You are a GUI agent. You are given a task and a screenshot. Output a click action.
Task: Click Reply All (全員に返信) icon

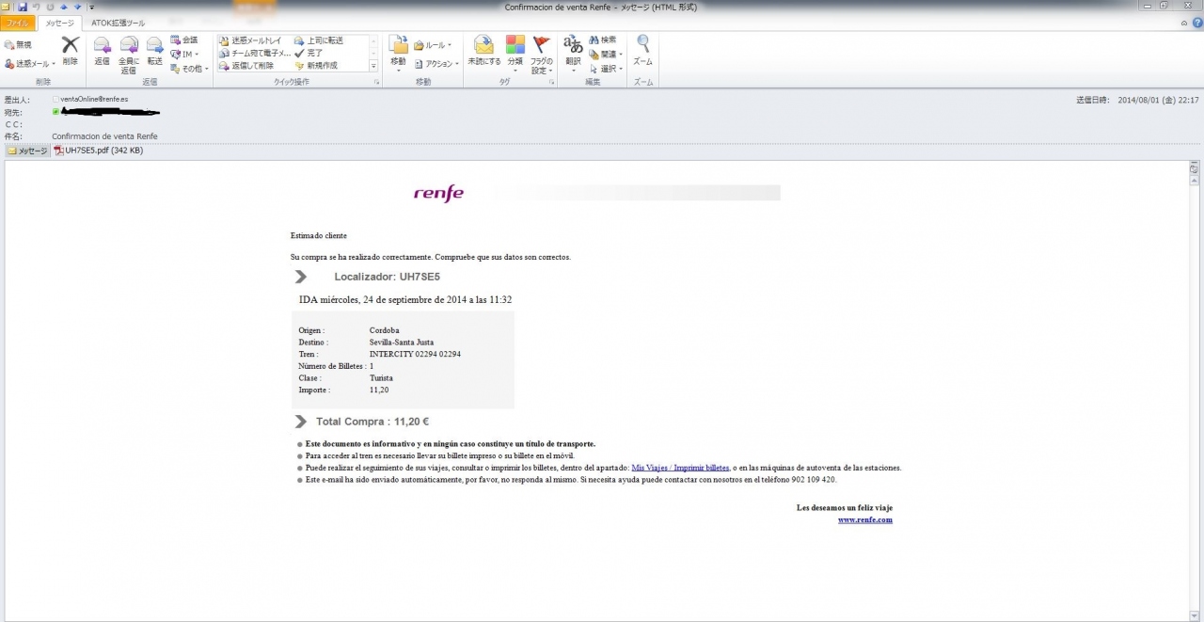[129, 47]
